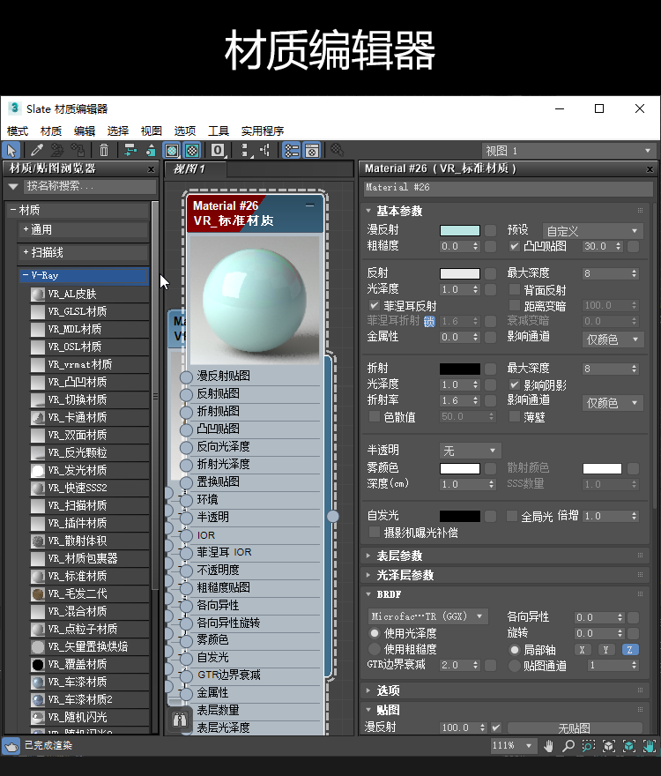
Task: Expand the 扫描线 material group
Action: pos(83,252)
